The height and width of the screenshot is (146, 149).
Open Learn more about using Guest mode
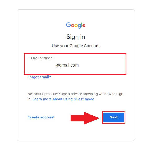click(x=63, y=99)
